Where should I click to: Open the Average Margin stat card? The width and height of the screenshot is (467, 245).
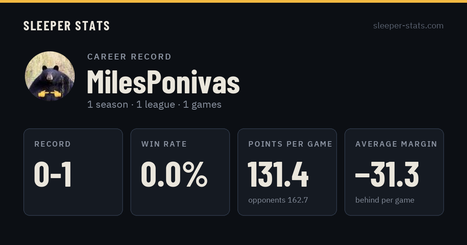tap(394, 172)
